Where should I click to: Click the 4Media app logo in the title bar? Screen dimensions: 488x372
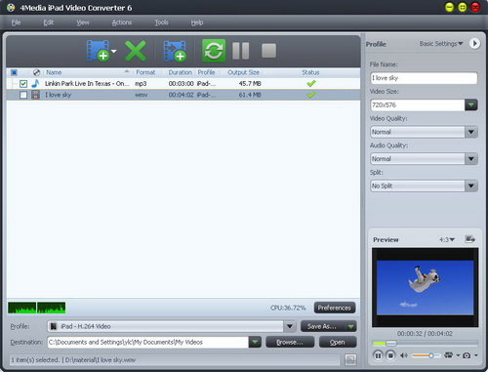coord(11,8)
